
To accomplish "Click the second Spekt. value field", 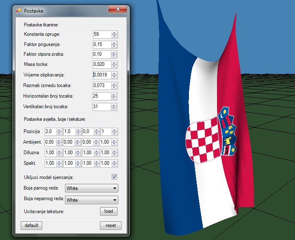I will [x=69, y=164].
